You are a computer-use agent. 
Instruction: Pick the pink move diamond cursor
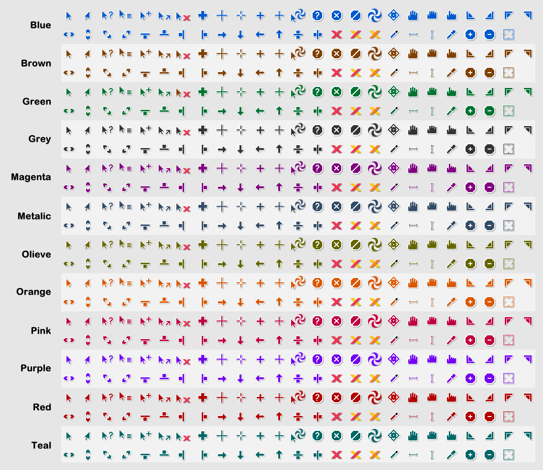394,321
